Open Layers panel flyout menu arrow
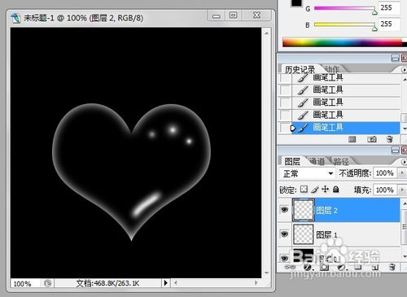Viewport: 407px width, 297px height. tap(404, 162)
